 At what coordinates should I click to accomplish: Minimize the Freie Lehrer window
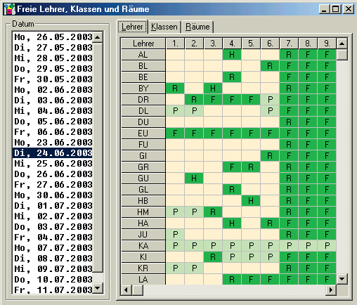(x=324, y=9)
